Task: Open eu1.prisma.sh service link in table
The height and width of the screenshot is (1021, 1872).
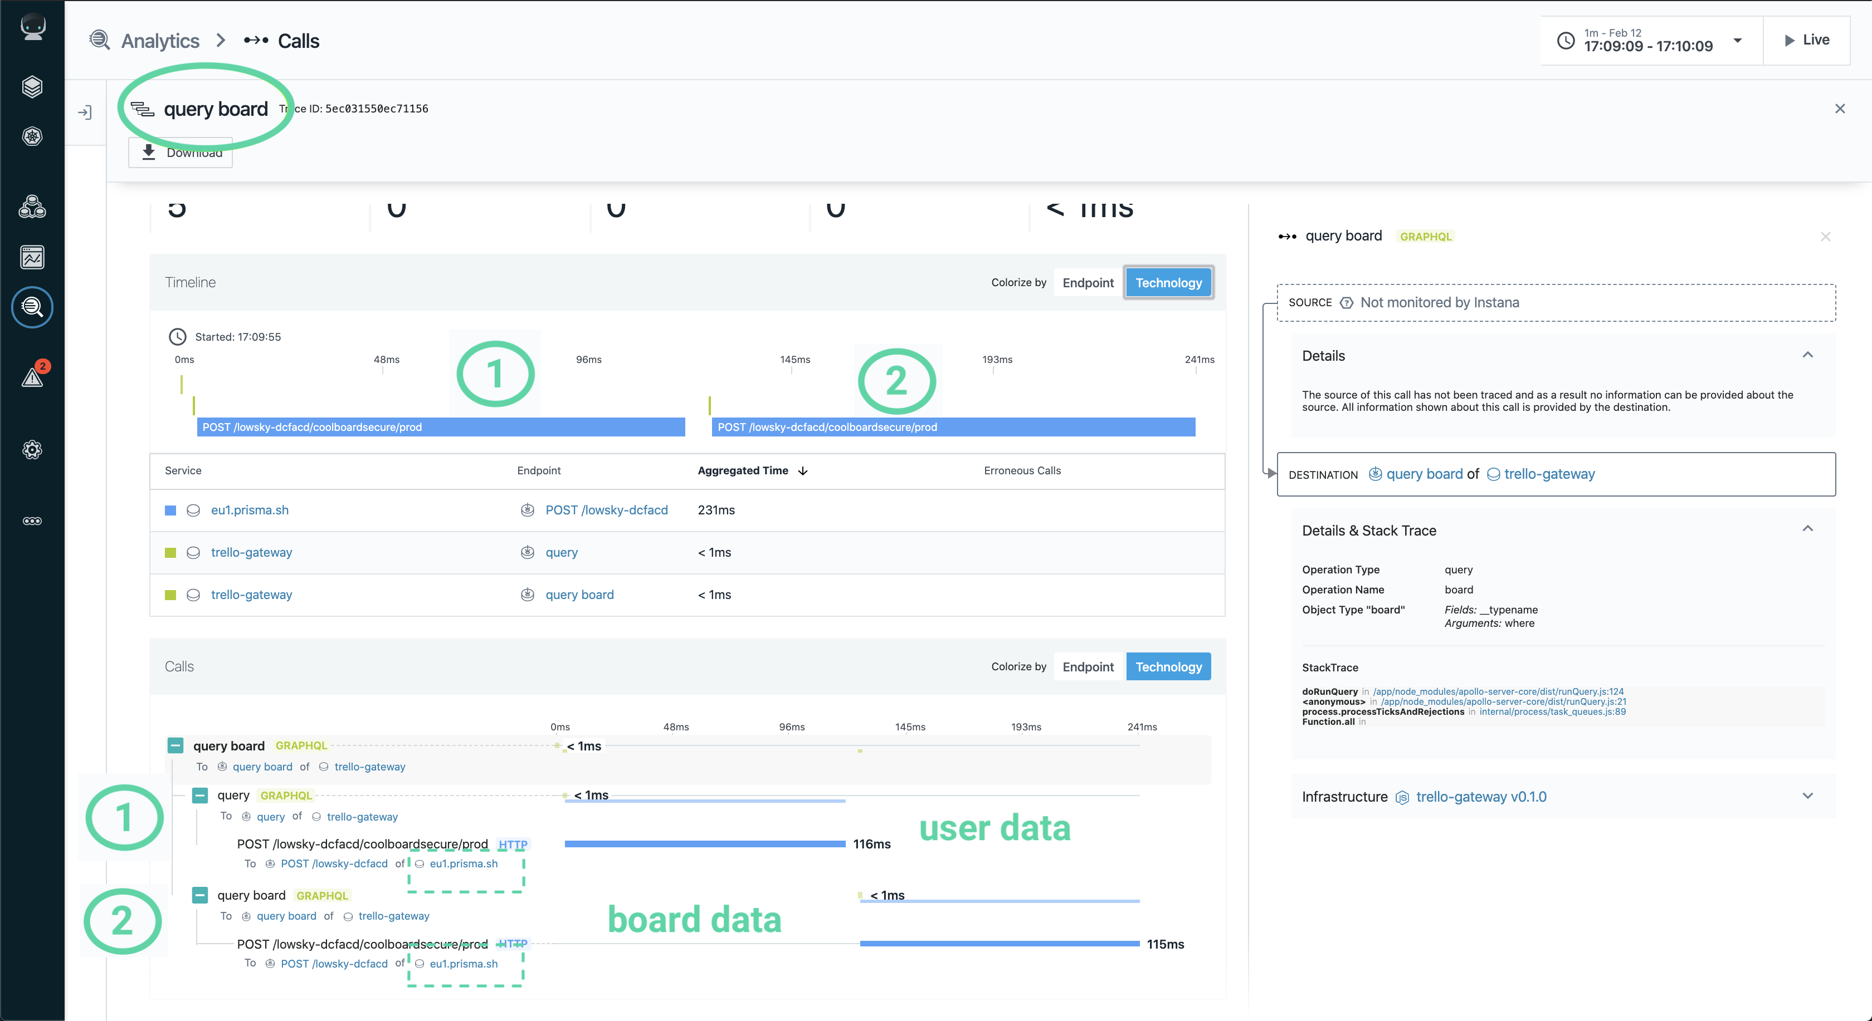Action: pyautogui.click(x=249, y=510)
